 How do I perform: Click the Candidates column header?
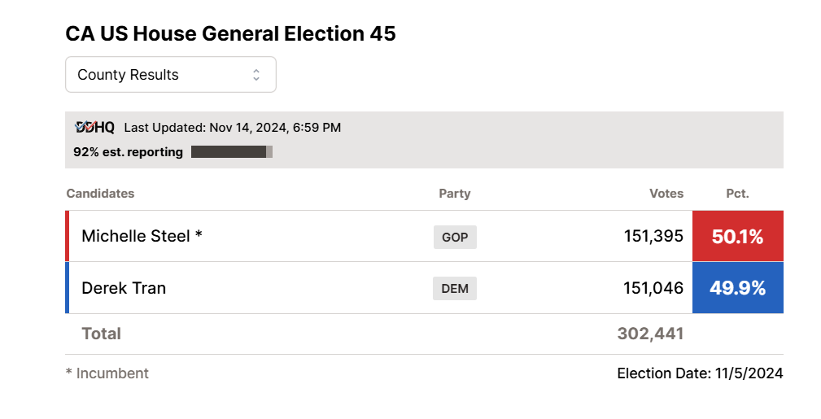(x=100, y=194)
